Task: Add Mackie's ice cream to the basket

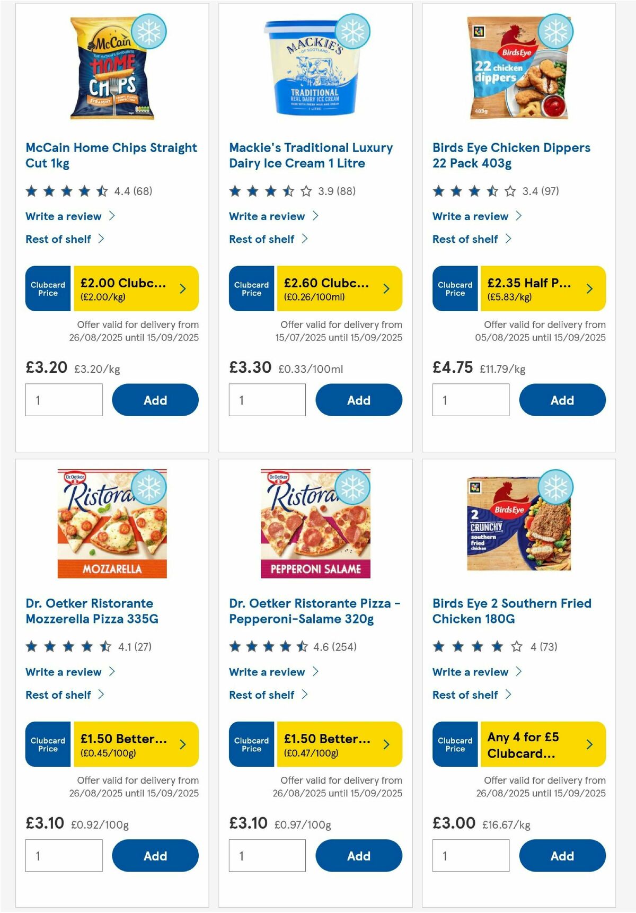Action: click(x=359, y=400)
